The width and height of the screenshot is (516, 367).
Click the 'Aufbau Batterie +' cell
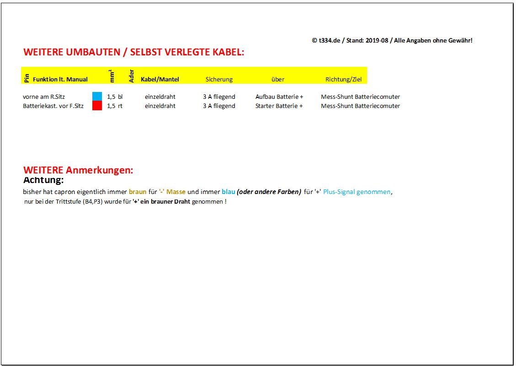tap(279, 97)
